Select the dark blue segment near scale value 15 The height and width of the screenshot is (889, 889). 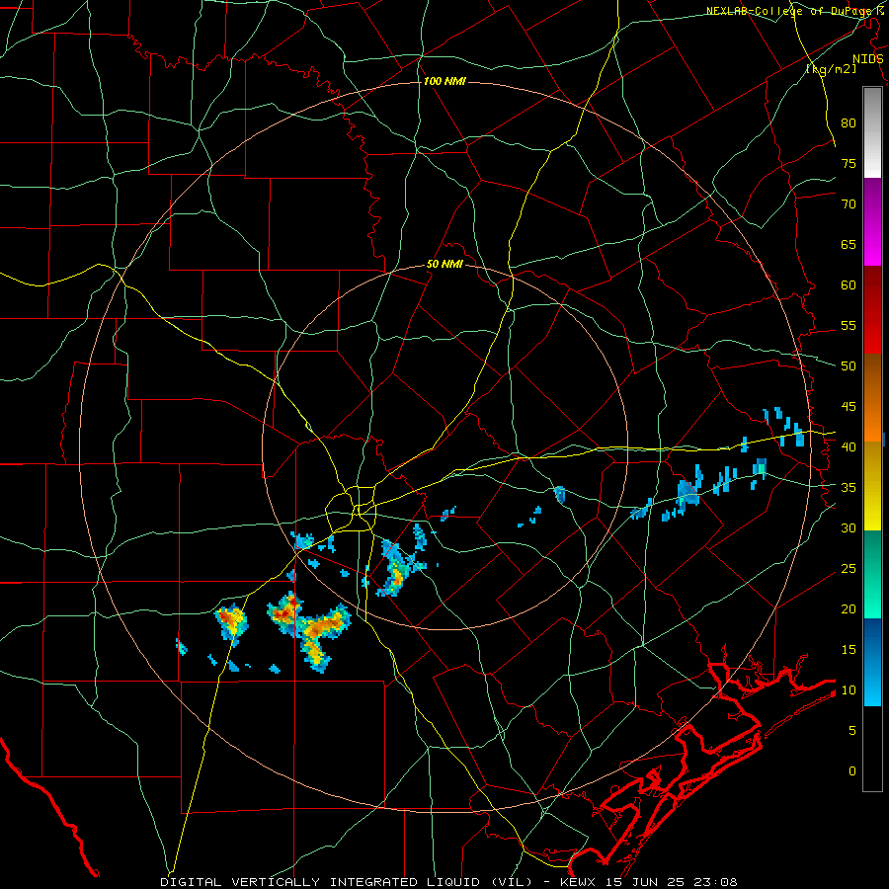click(x=872, y=641)
